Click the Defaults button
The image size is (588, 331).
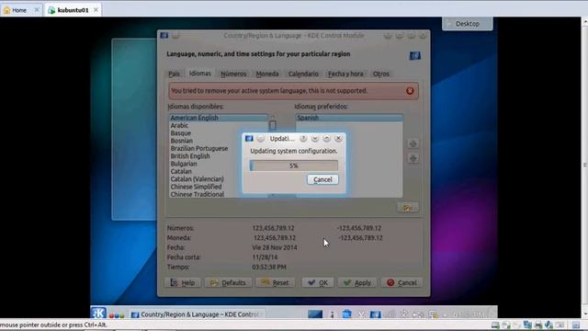pos(228,282)
